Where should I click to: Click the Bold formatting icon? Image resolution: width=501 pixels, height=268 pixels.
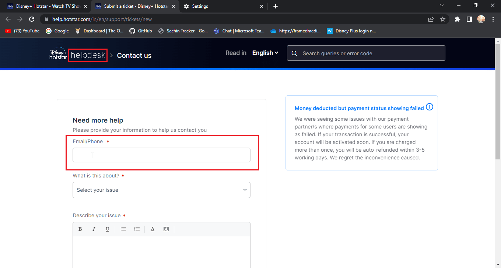(80, 229)
